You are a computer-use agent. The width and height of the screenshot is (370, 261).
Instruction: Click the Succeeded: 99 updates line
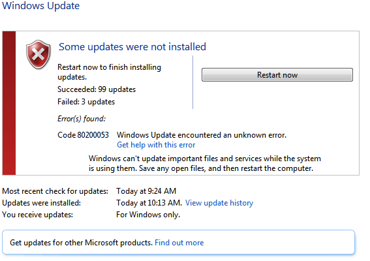click(x=97, y=89)
